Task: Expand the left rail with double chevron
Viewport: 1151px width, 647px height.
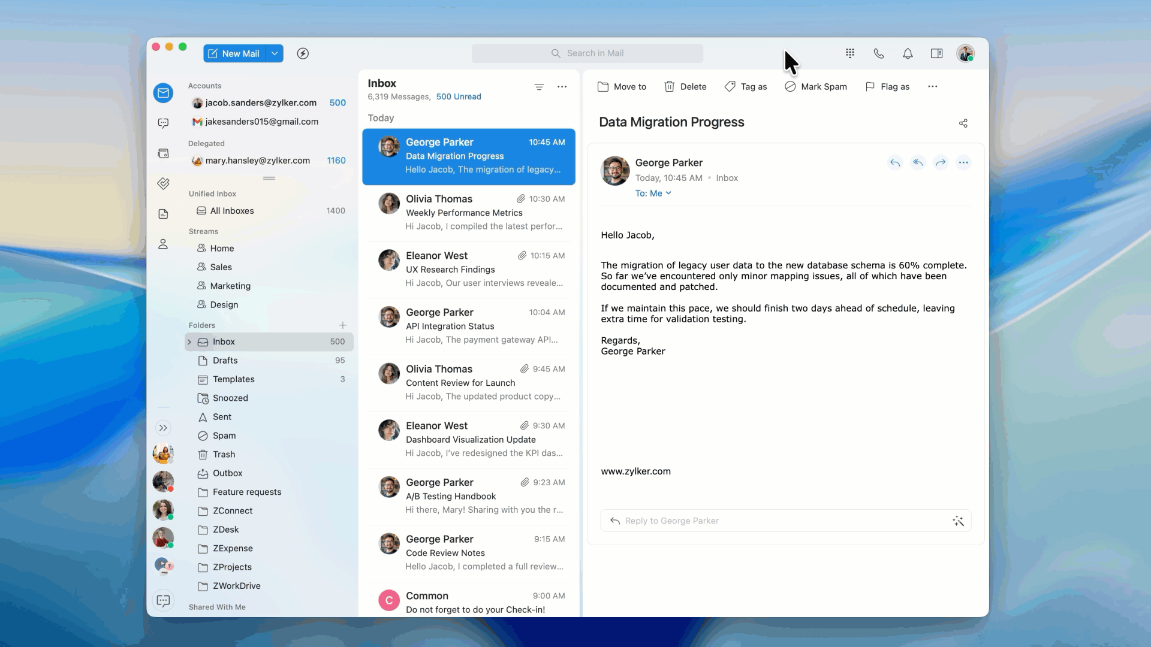Action: coord(163,428)
